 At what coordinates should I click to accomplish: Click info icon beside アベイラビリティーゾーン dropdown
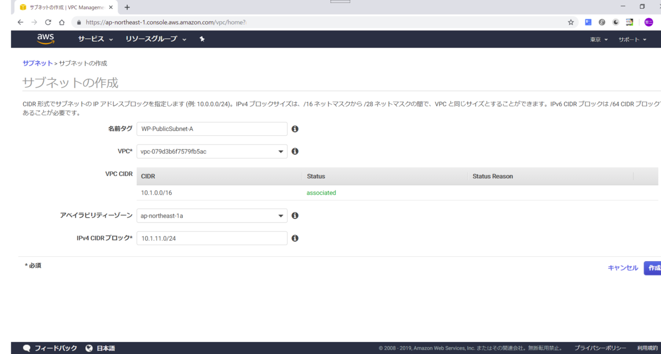295,215
